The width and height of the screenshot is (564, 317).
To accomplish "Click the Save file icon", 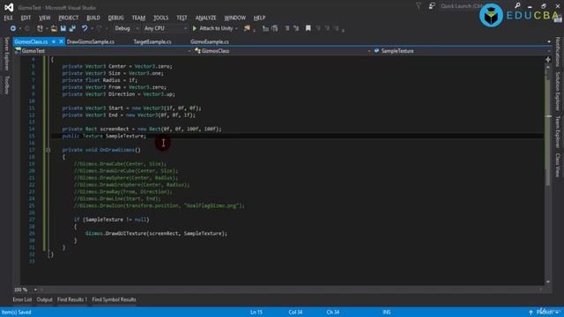I will click(63, 28).
